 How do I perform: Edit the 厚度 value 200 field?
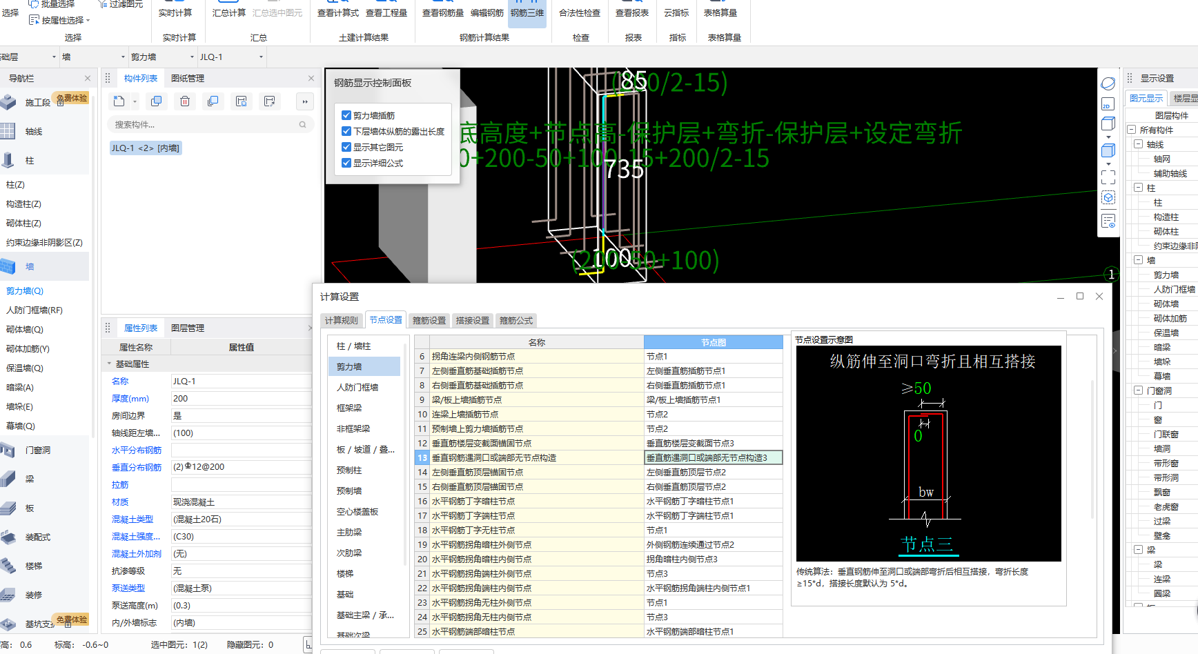point(242,398)
